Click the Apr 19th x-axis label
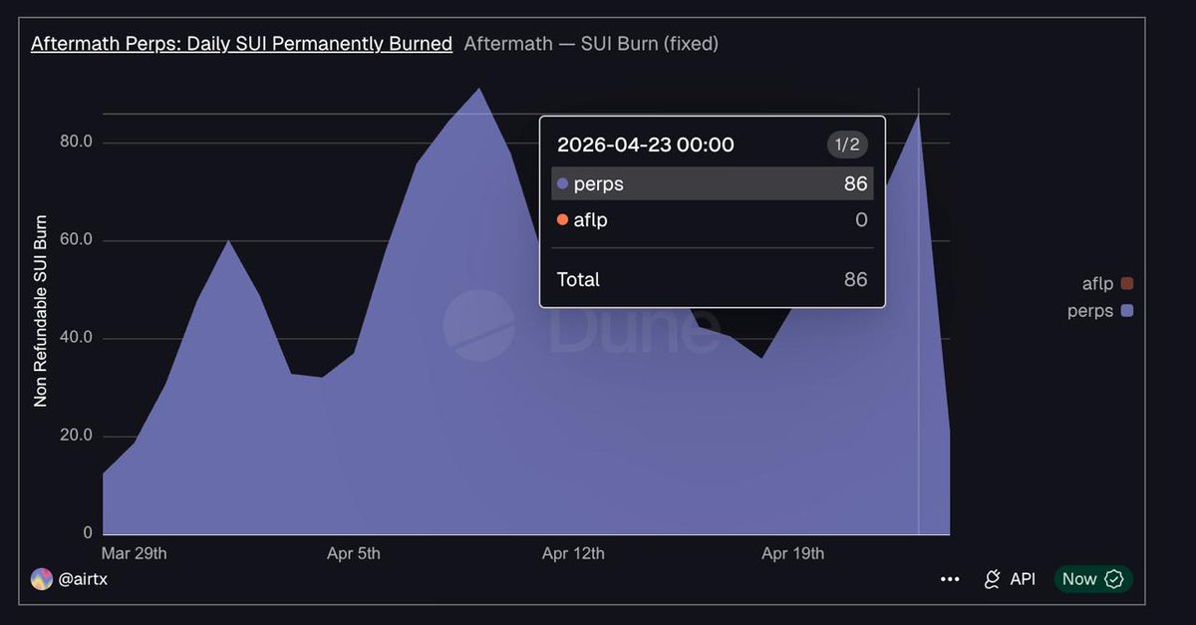Image resolution: width=1196 pixels, height=625 pixels. (792, 553)
